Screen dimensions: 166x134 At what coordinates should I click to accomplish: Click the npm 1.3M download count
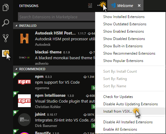tap(89, 77)
